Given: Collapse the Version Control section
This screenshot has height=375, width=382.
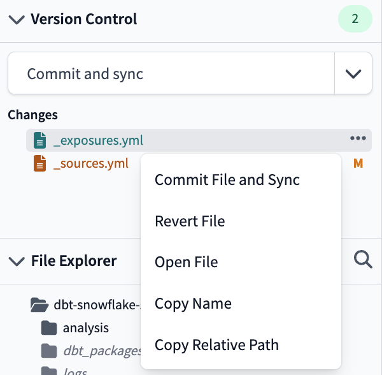Looking at the screenshot, I should pos(15,19).
